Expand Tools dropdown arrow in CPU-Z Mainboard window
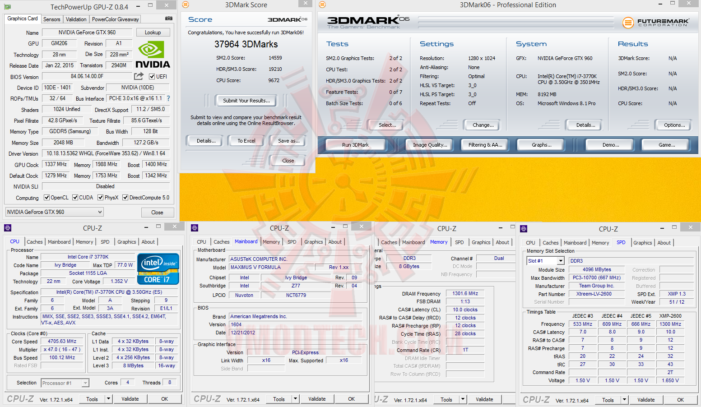Image resolution: width=701 pixels, height=407 pixels. point(295,399)
